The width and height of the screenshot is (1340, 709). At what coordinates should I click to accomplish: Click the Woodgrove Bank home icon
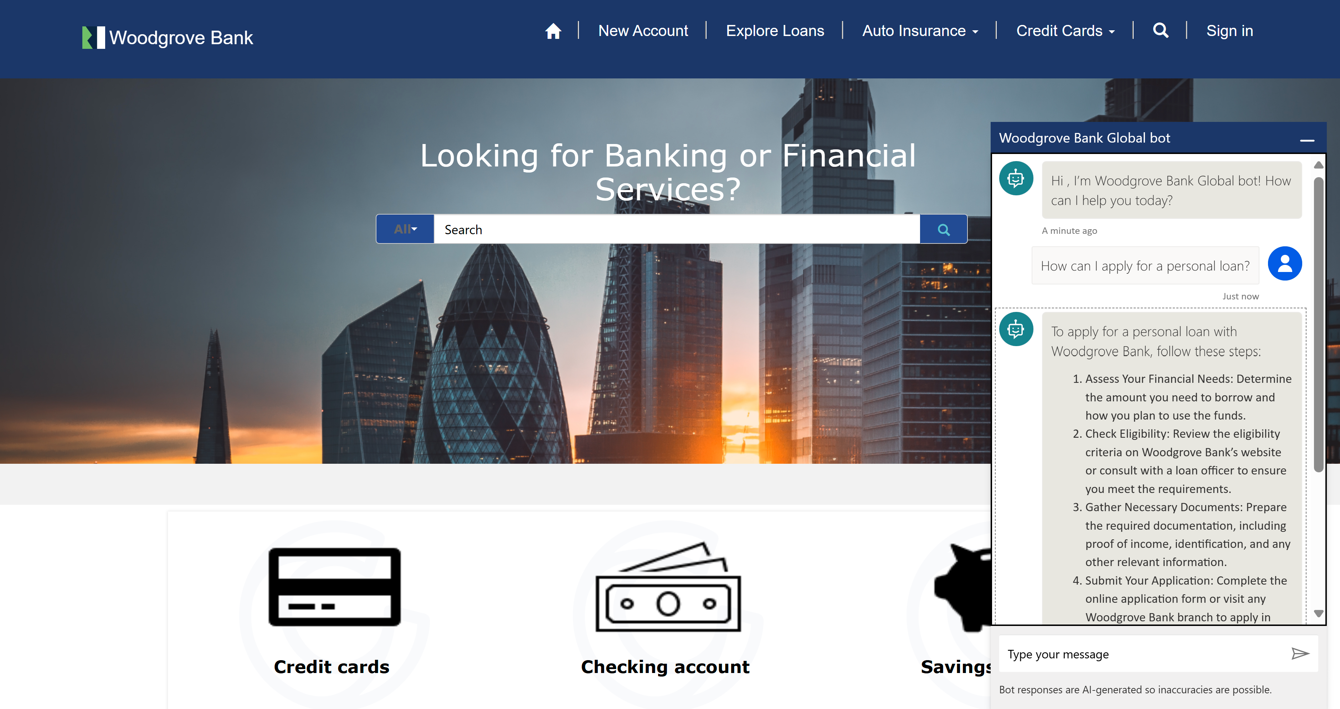[x=551, y=31]
